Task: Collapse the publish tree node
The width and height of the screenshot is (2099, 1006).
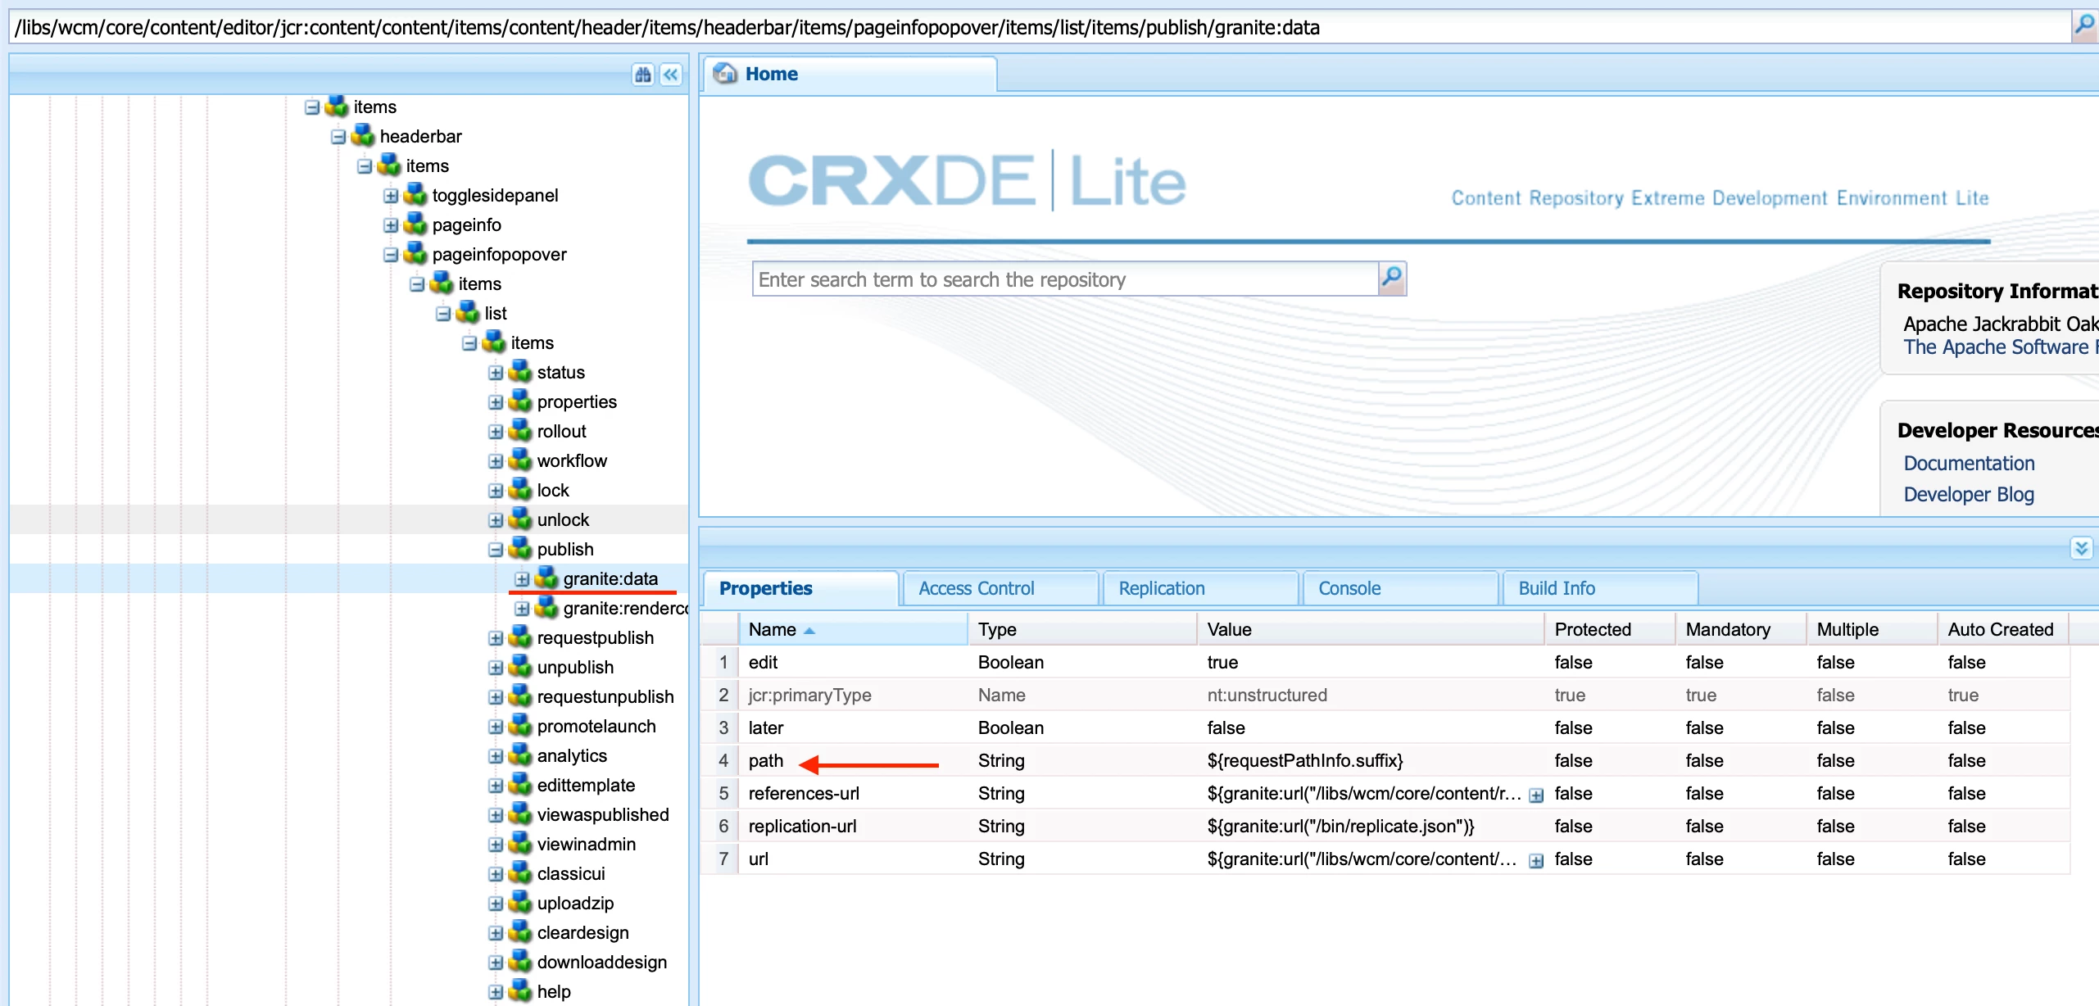Action: [496, 550]
